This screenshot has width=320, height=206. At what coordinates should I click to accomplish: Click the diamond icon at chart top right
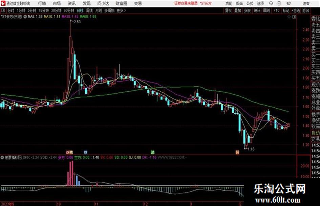tap(289, 17)
